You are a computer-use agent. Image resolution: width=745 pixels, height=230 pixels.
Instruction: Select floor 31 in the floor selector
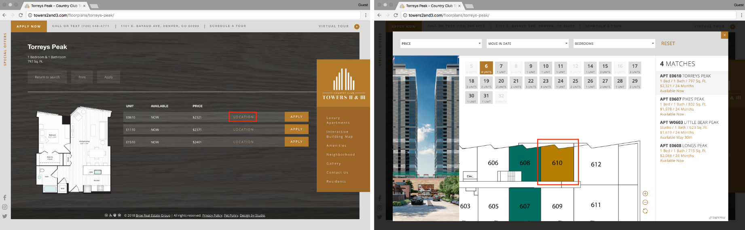coord(486,98)
